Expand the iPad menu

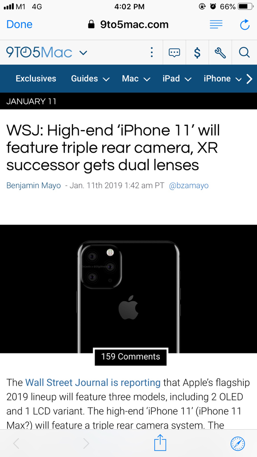pyautogui.click(x=177, y=79)
